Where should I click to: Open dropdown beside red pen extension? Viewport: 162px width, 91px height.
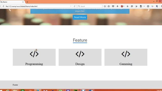[124, 6]
